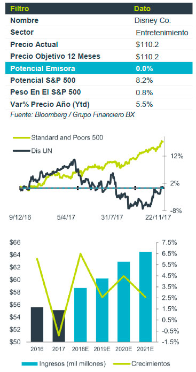Click the Var% Precio Año (Ytd) row
The width and height of the screenshot is (196, 372).
(99, 104)
